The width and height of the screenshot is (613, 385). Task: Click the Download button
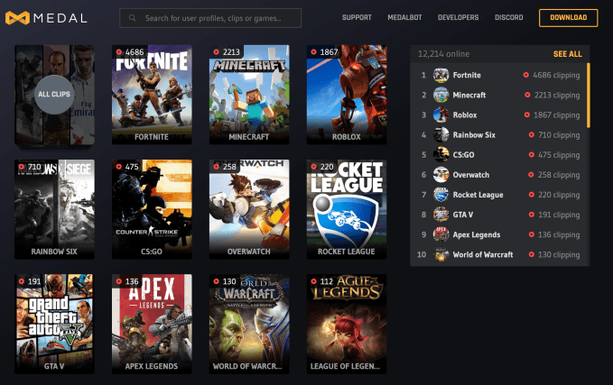[x=569, y=17]
